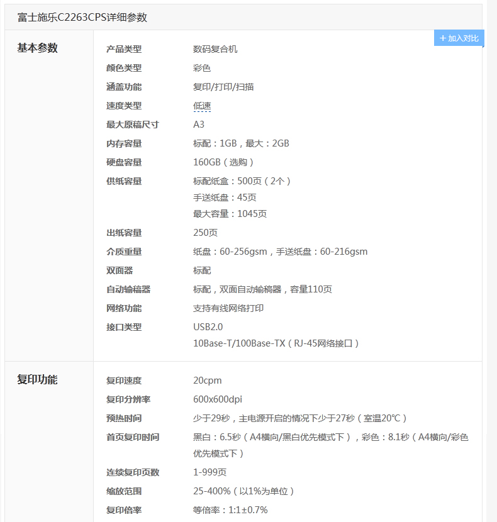This screenshot has height=522, width=497.
Task: Click the 基本参数 section heading
Action: point(37,48)
